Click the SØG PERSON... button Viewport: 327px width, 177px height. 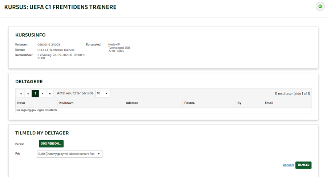pos(51,144)
